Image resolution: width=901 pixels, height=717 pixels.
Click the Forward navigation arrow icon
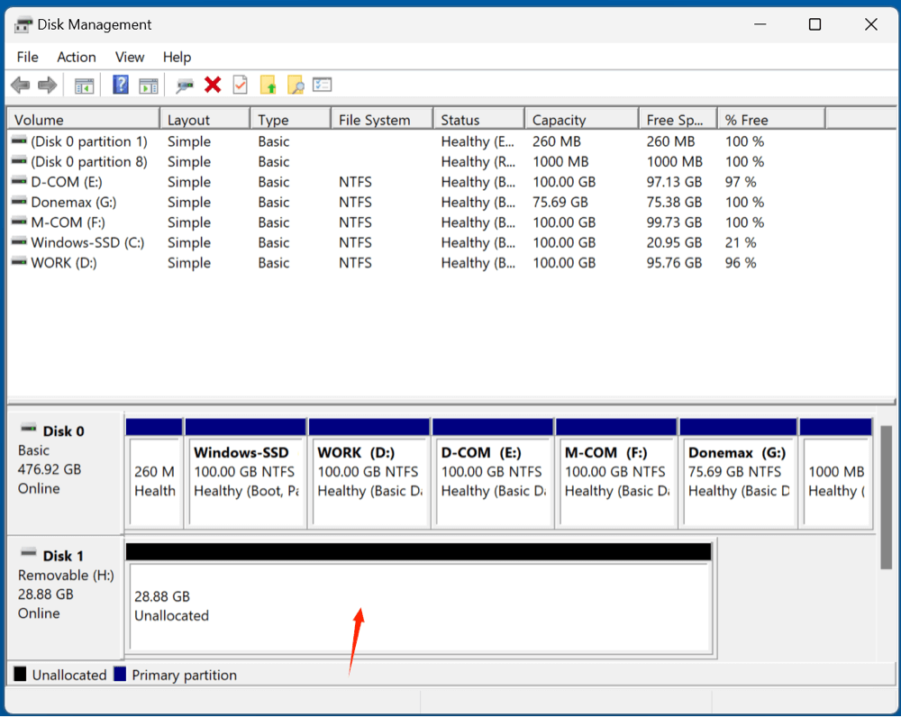click(47, 85)
